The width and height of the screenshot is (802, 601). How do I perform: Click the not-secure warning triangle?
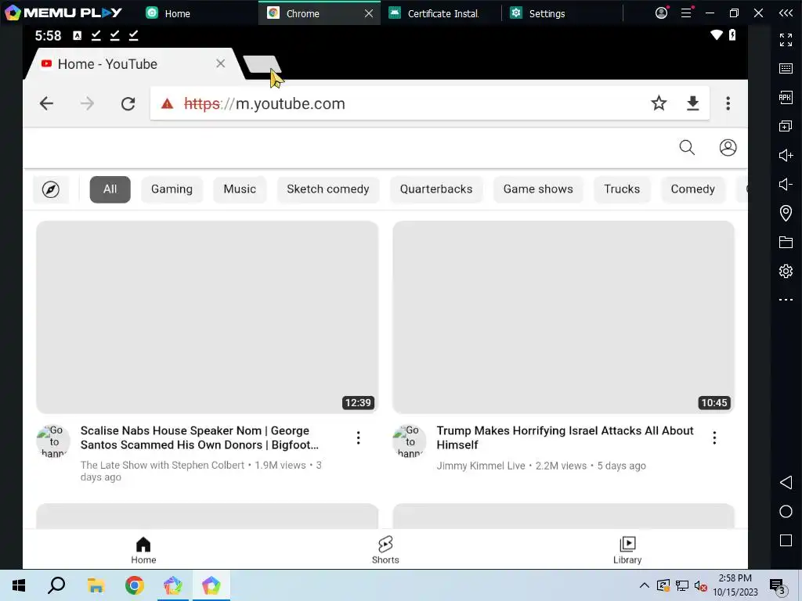pos(168,104)
